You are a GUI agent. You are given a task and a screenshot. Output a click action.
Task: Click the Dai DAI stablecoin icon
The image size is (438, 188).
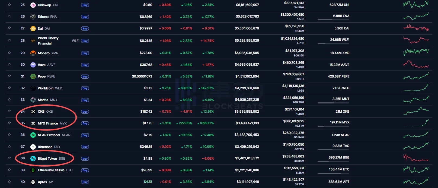click(33, 28)
